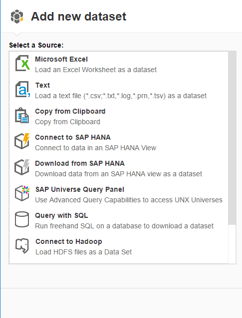Image resolution: width=242 pixels, height=318 pixels.
Task: Click the Microsoft Excel file icon
Action: 22,63
